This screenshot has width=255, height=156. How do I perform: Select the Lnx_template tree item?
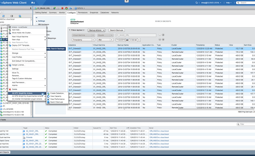(x=8, y=109)
